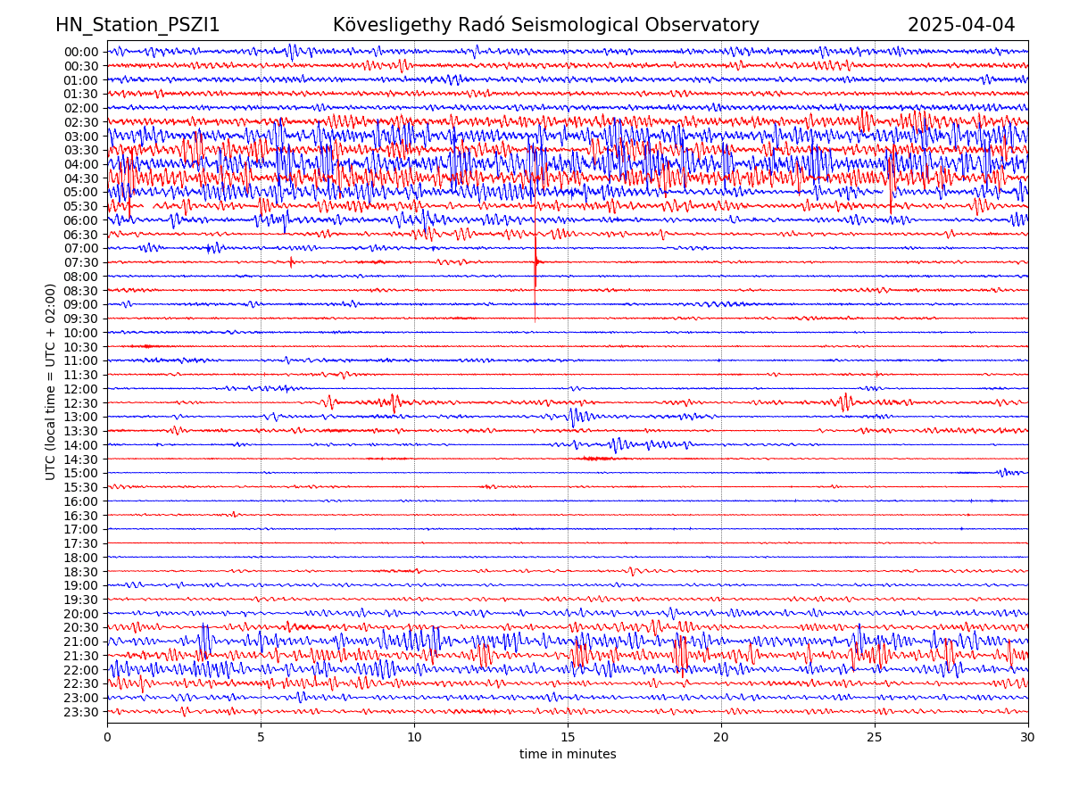The image size is (1071, 803).
Task: Click the "time in minutes" axis label
Action: click(x=568, y=755)
